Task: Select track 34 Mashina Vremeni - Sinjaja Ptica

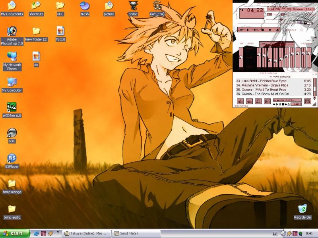Action: point(273,85)
